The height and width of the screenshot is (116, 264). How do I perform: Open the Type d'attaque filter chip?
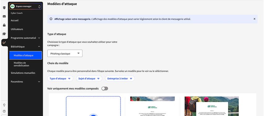60,78
